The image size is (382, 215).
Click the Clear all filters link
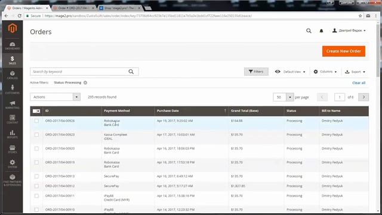click(359, 83)
